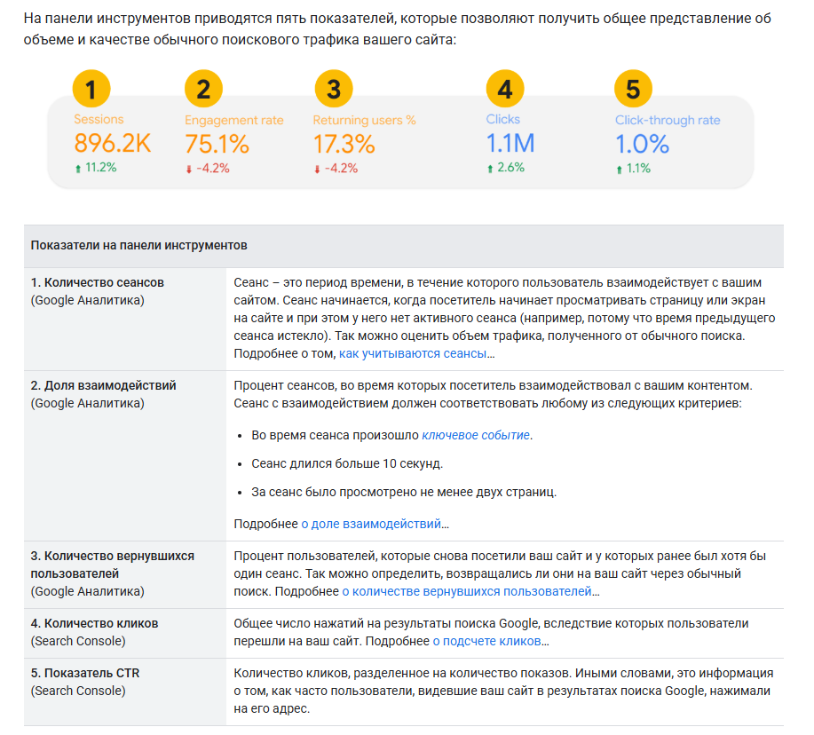Click the yellow badge number 2
Image resolution: width=814 pixels, height=735 pixels.
coord(203,89)
